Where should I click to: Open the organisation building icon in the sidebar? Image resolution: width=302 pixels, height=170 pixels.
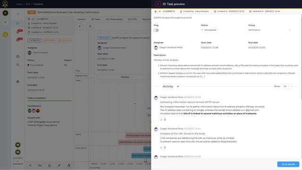[x=18, y=82]
